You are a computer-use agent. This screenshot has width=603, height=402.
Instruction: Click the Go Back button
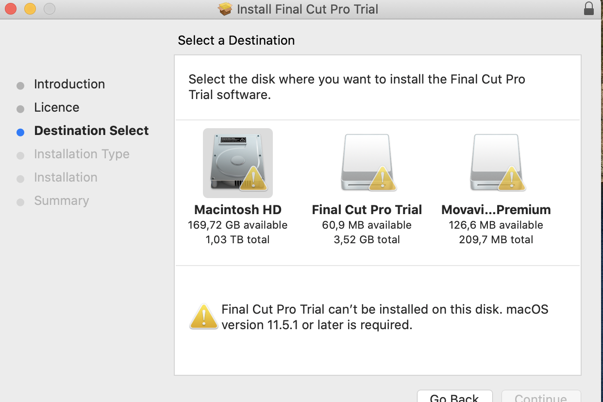coord(454,397)
